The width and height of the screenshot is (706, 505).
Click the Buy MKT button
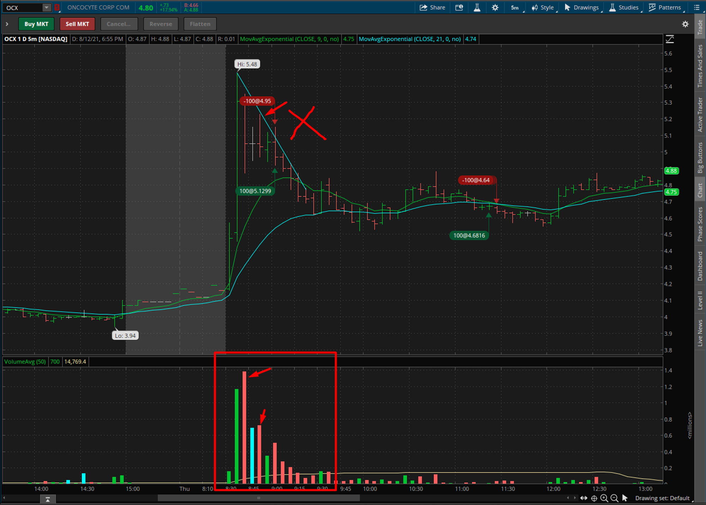click(36, 24)
